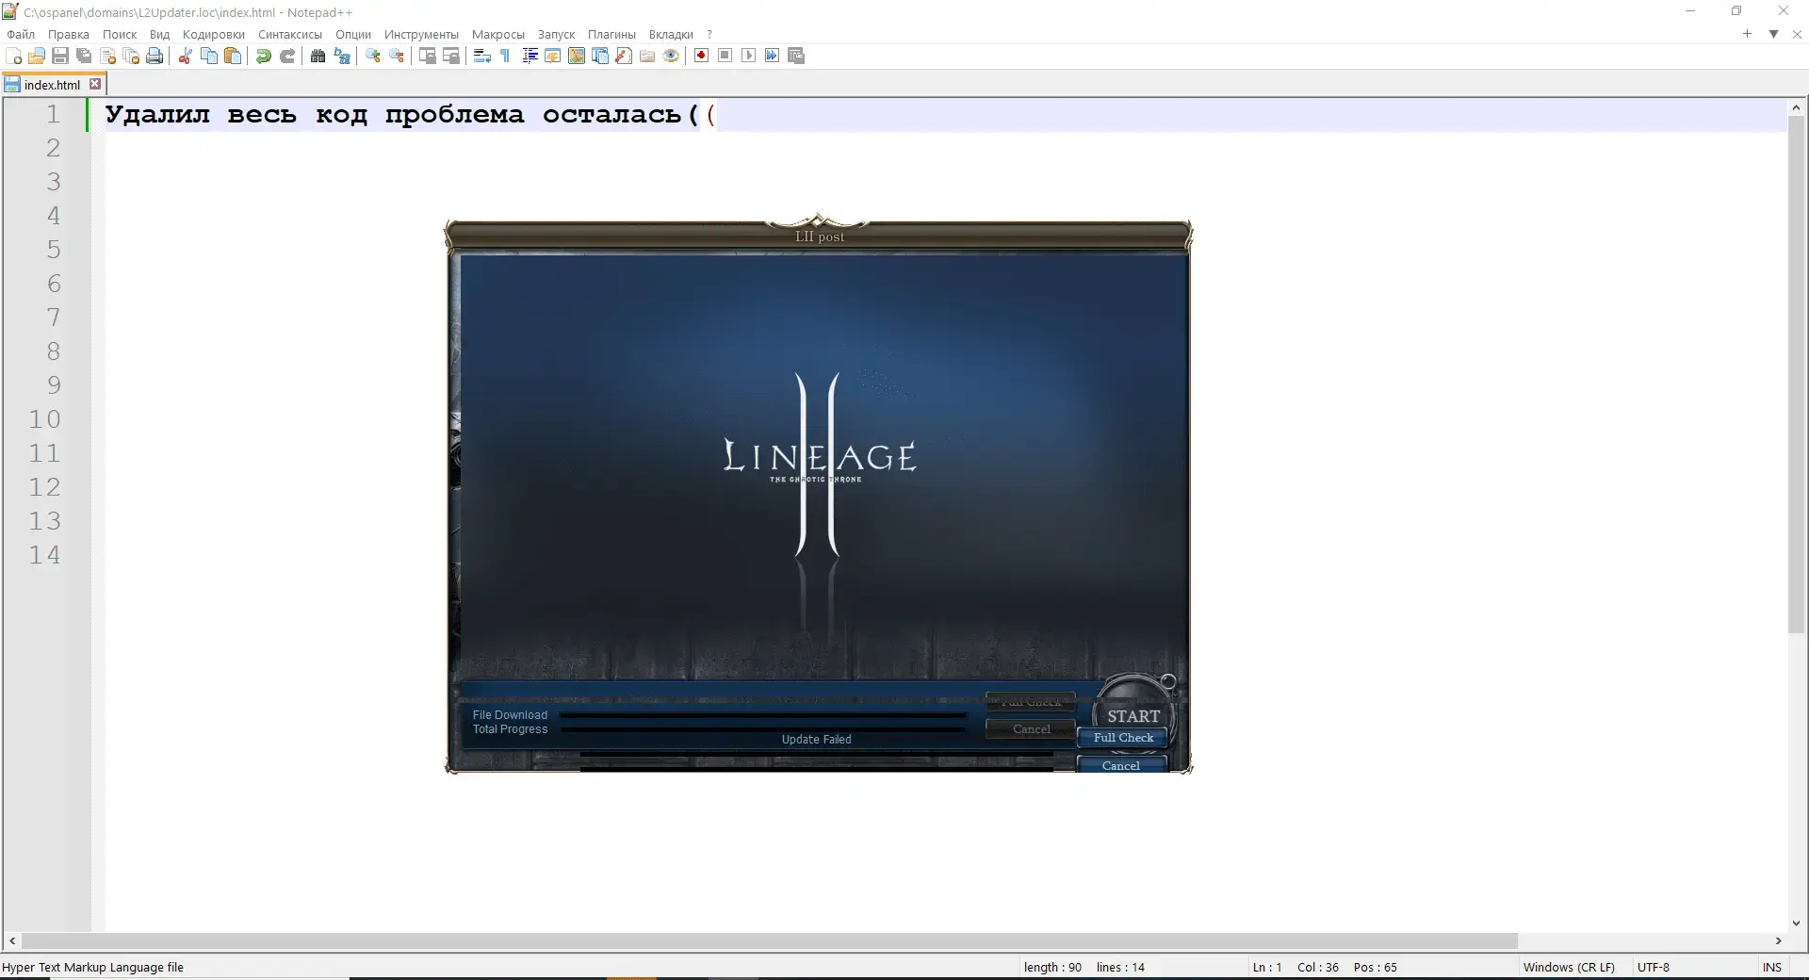Image resolution: width=1809 pixels, height=980 pixels.
Task: Save recorded macro toolbar icon
Action: tap(796, 56)
